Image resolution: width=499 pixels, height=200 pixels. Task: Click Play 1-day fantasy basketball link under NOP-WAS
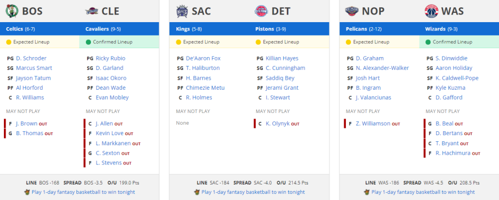point(423,192)
